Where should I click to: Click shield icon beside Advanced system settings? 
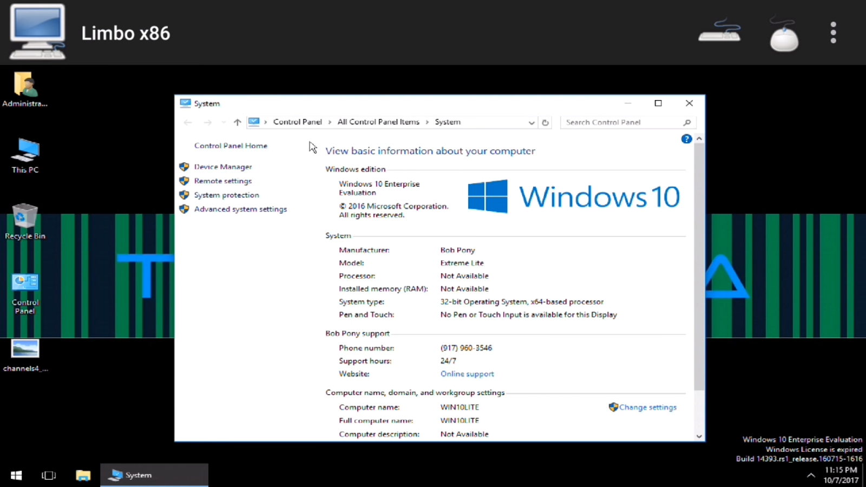click(x=184, y=209)
